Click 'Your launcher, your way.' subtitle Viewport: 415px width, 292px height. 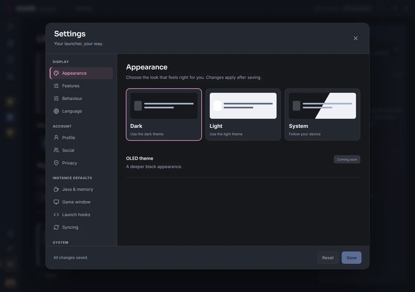click(78, 44)
